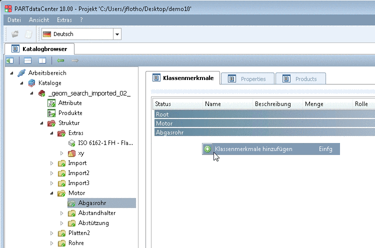Collapse the Struktur tree node
Image resolution: width=375 pixels, height=248 pixels.
coord(41,123)
